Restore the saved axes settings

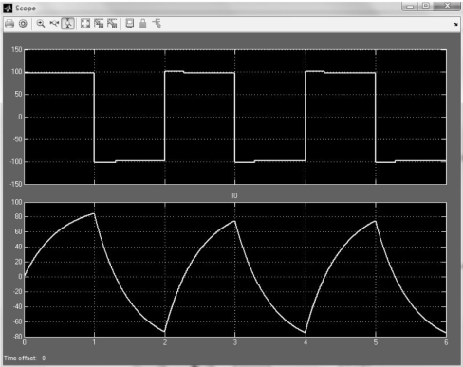pyautogui.click(x=112, y=24)
